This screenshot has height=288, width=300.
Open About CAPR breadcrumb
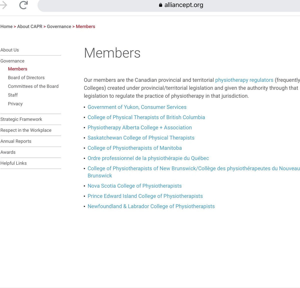click(x=30, y=26)
